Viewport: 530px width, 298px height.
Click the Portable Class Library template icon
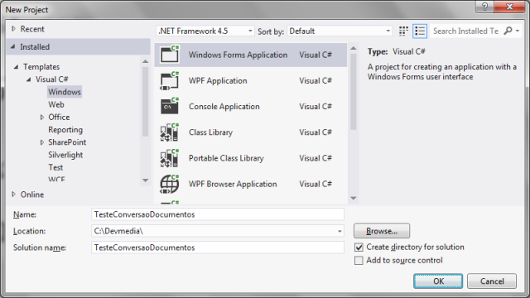(x=169, y=158)
